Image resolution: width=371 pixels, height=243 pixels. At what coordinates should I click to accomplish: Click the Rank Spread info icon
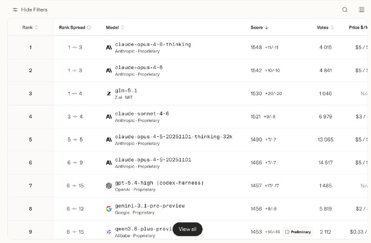click(x=89, y=28)
